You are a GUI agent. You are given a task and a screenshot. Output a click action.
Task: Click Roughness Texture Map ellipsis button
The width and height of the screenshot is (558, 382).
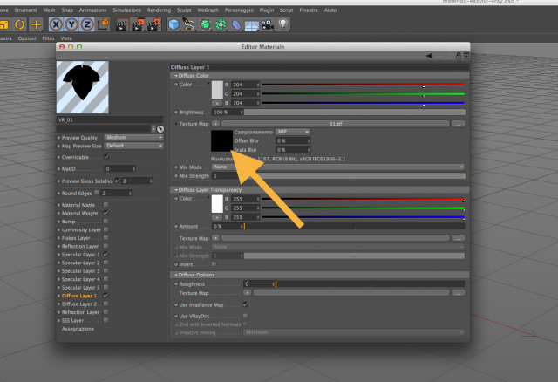point(459,293)
